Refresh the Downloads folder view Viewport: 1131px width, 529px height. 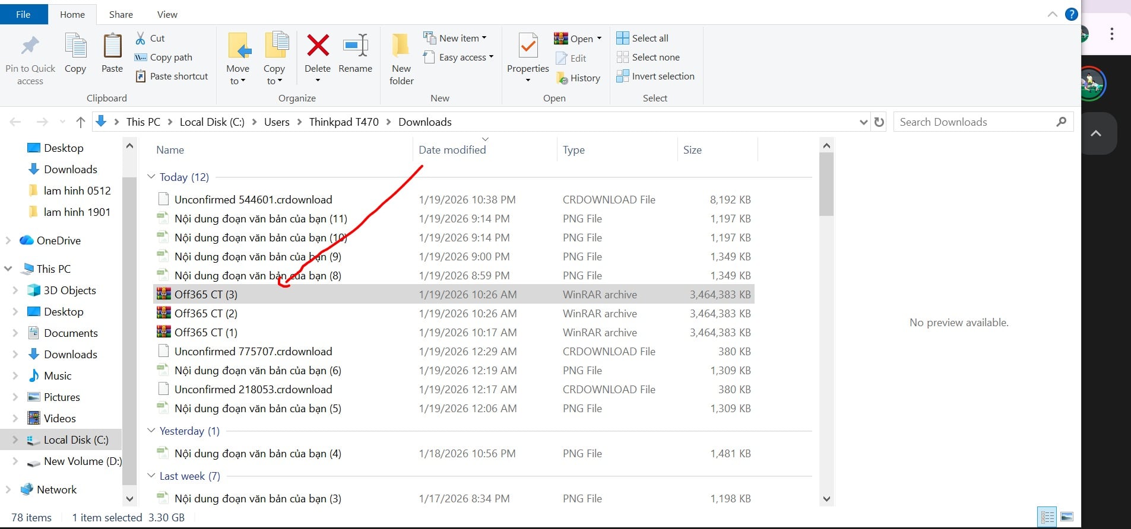click(x=879, y=122)
